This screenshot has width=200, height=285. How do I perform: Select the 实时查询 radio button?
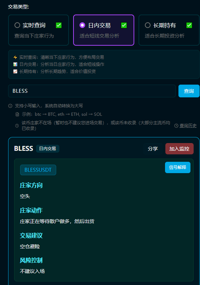click(17, 25)
